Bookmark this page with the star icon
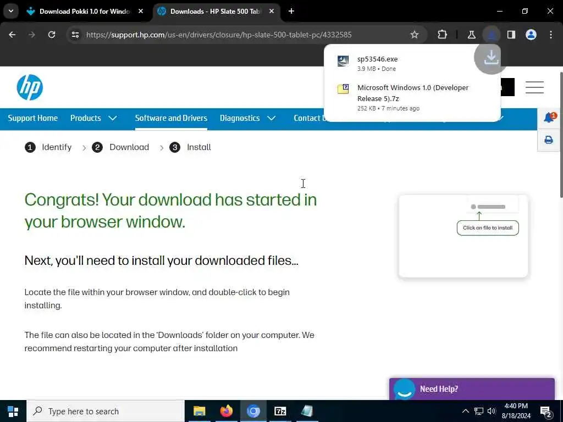The height and width of the screenshot is (422, 563). coord(415,35)
